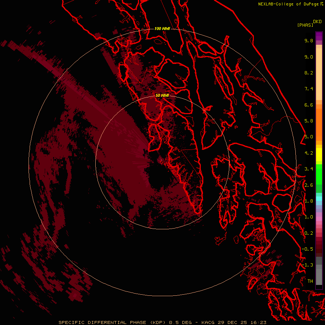Click the 1.8 value on the color scale

point(309,201)
